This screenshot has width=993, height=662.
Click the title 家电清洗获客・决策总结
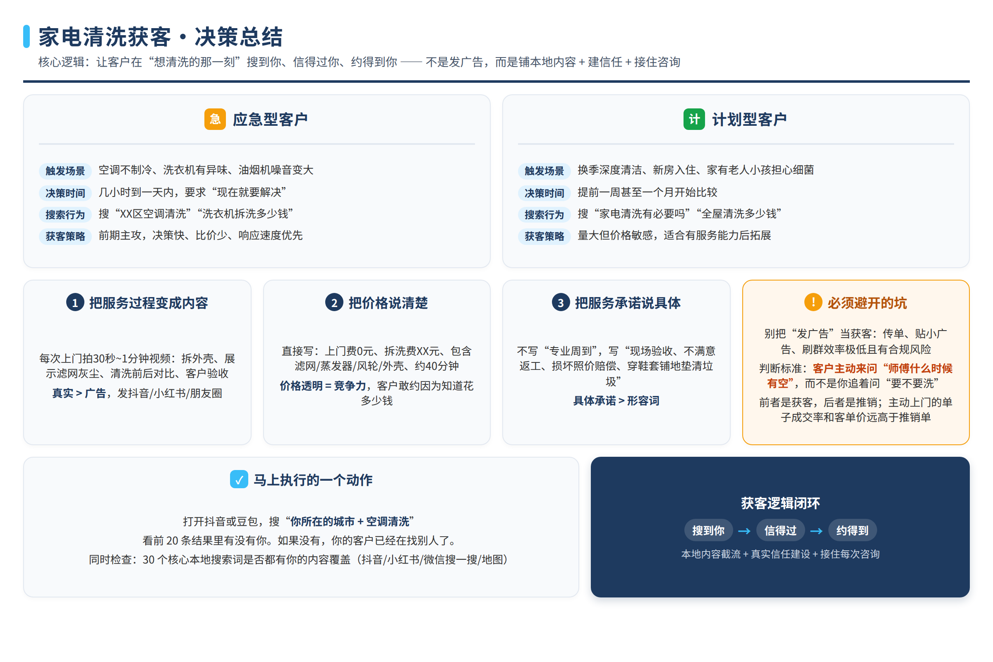(x=161, y=37)
